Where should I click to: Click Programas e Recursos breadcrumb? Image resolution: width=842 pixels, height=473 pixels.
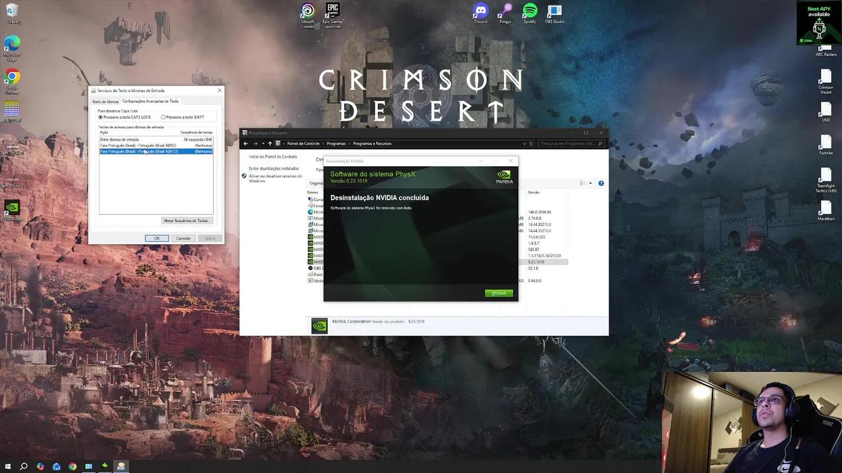pos(372,143)
